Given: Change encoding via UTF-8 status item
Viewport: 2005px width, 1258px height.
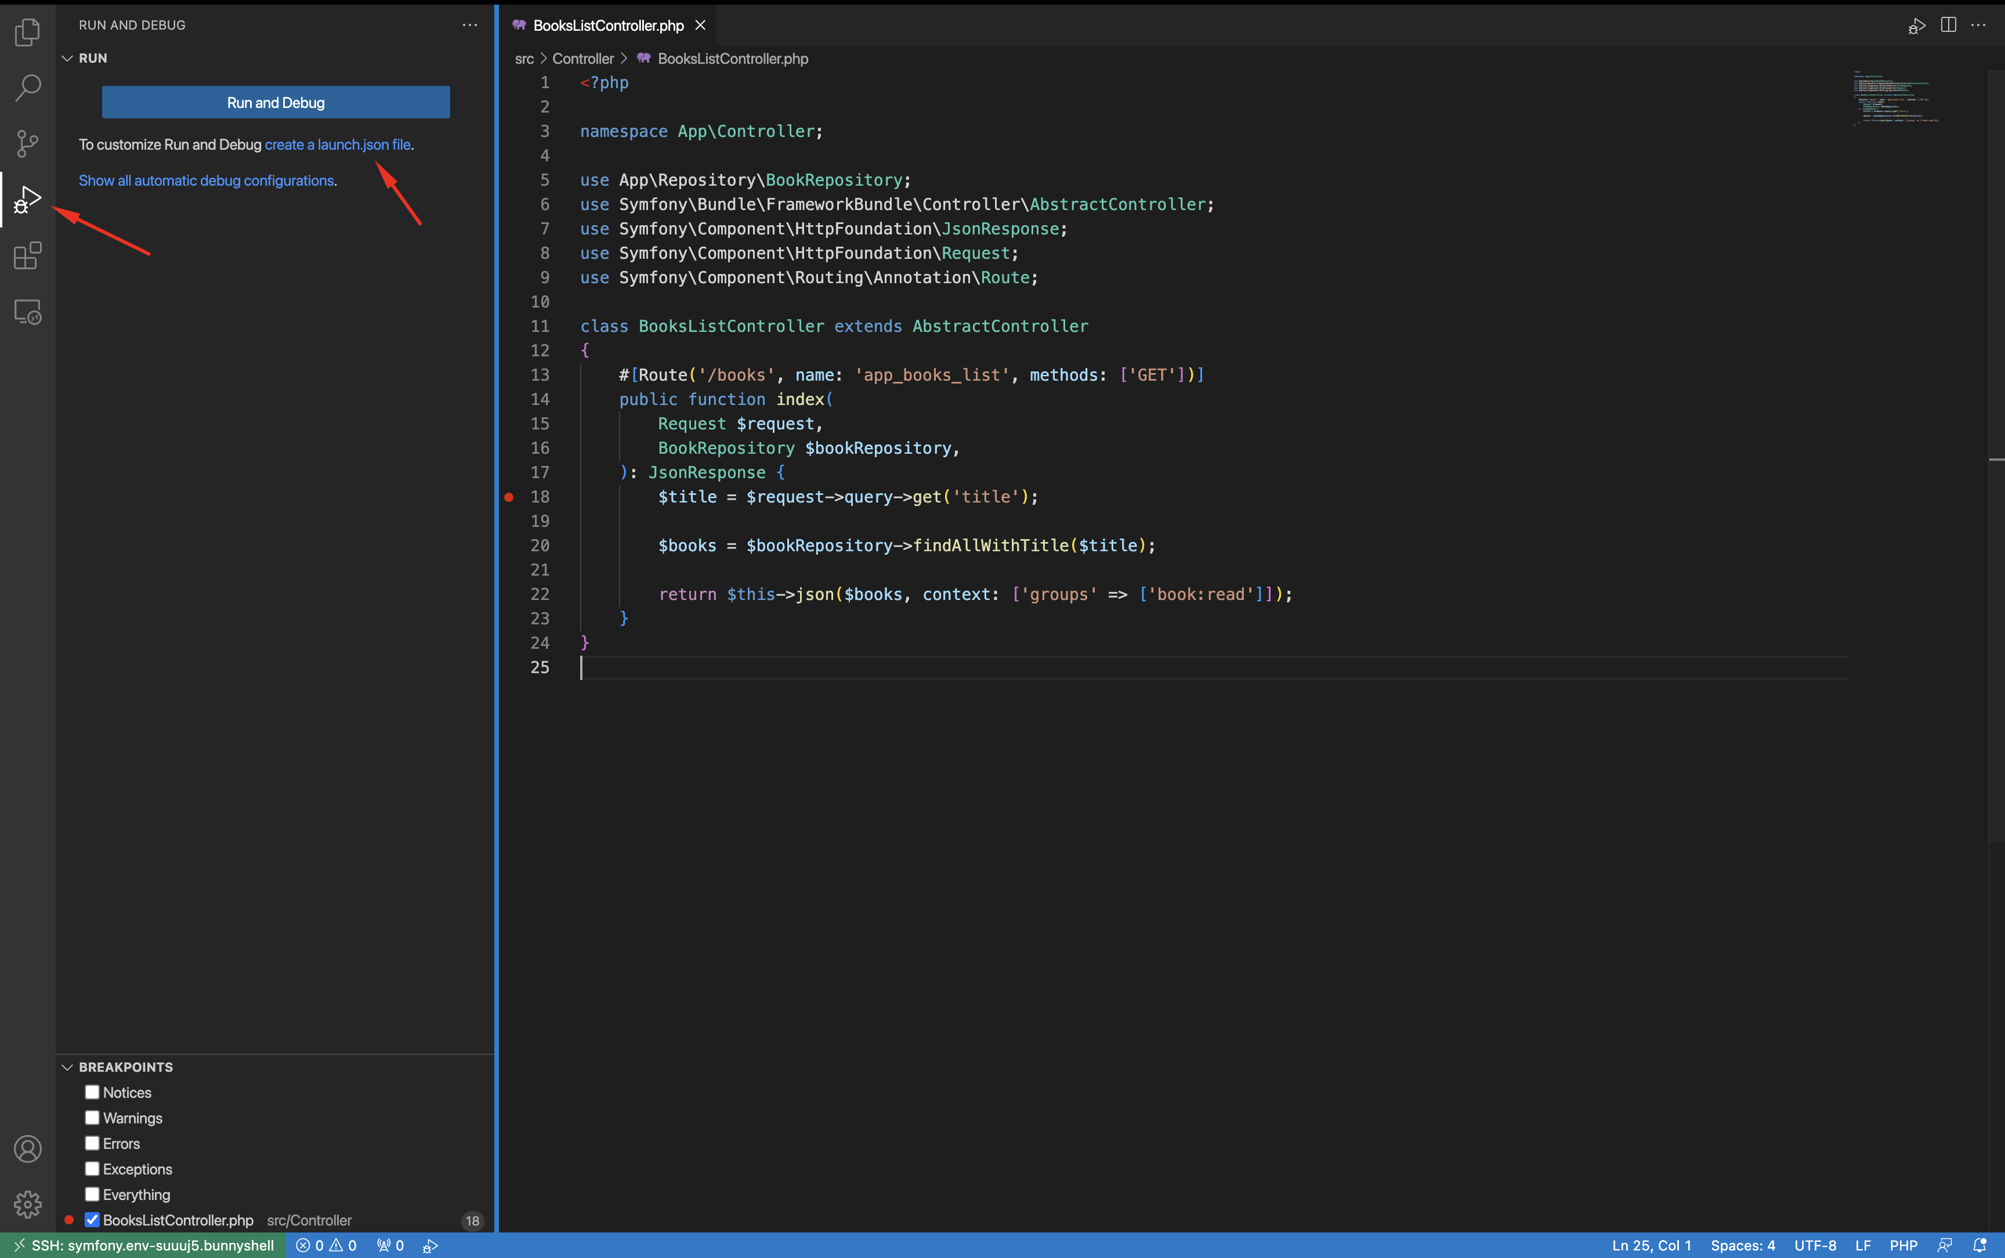Looking at the screenshot, I should point(1815,1245).
